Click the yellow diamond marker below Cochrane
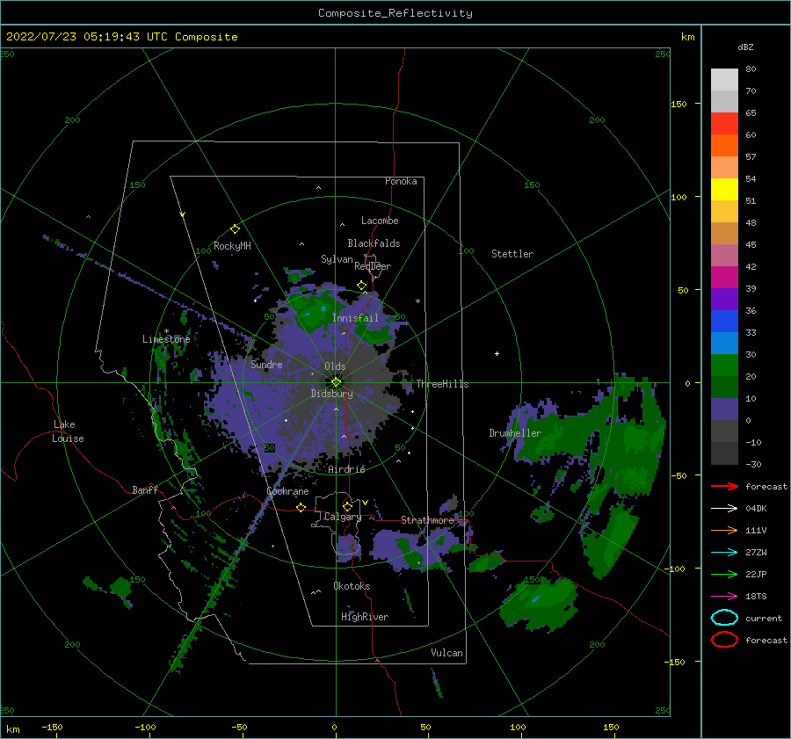 pos(301,508)
